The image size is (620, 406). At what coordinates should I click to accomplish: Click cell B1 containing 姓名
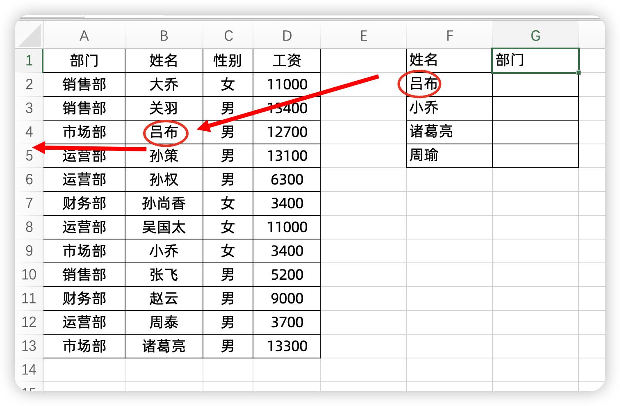pos(164,61)
